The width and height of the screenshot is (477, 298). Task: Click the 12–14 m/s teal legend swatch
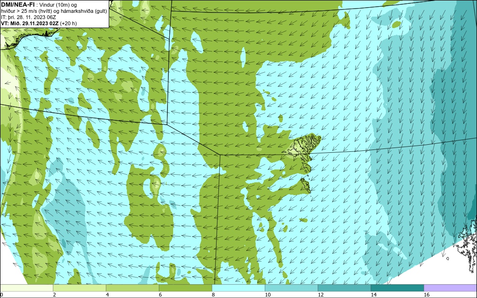click(x=344, y=288)
